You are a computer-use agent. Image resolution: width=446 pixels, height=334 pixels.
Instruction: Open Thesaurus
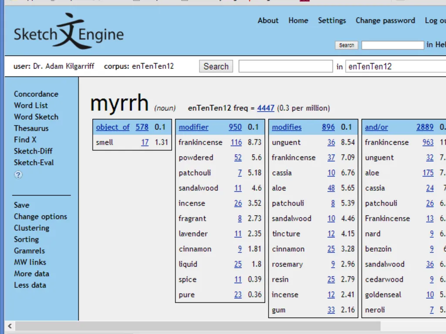click(31, 128)
